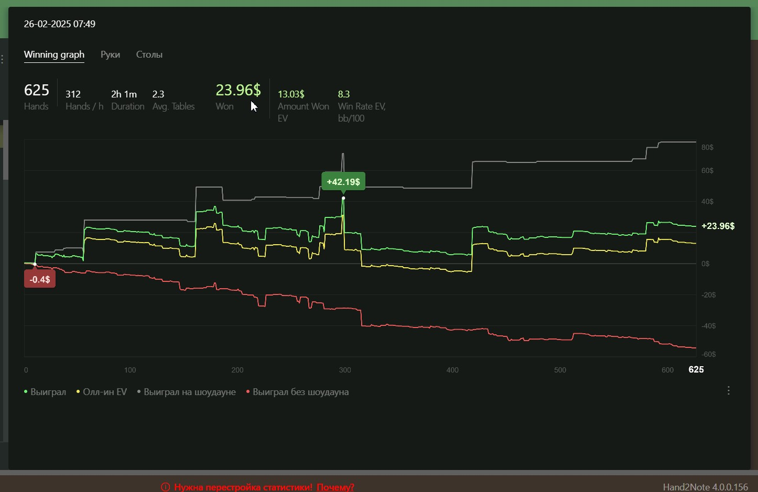Toggle the Выиграл legend line
758x492 pixels.
(x=45, y=392)
